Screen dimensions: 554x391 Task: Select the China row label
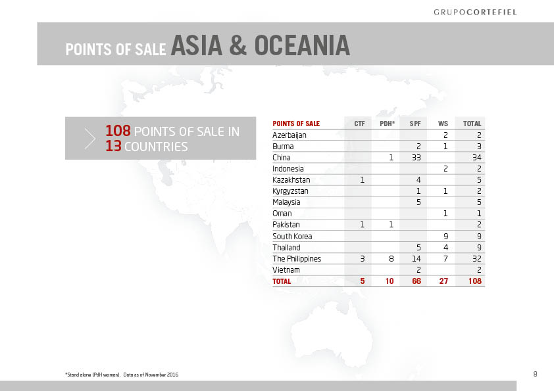coord(281,158)
